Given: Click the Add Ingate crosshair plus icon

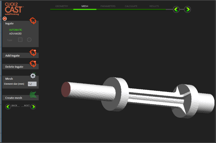Looking at the screenshot, I should 33,53.
